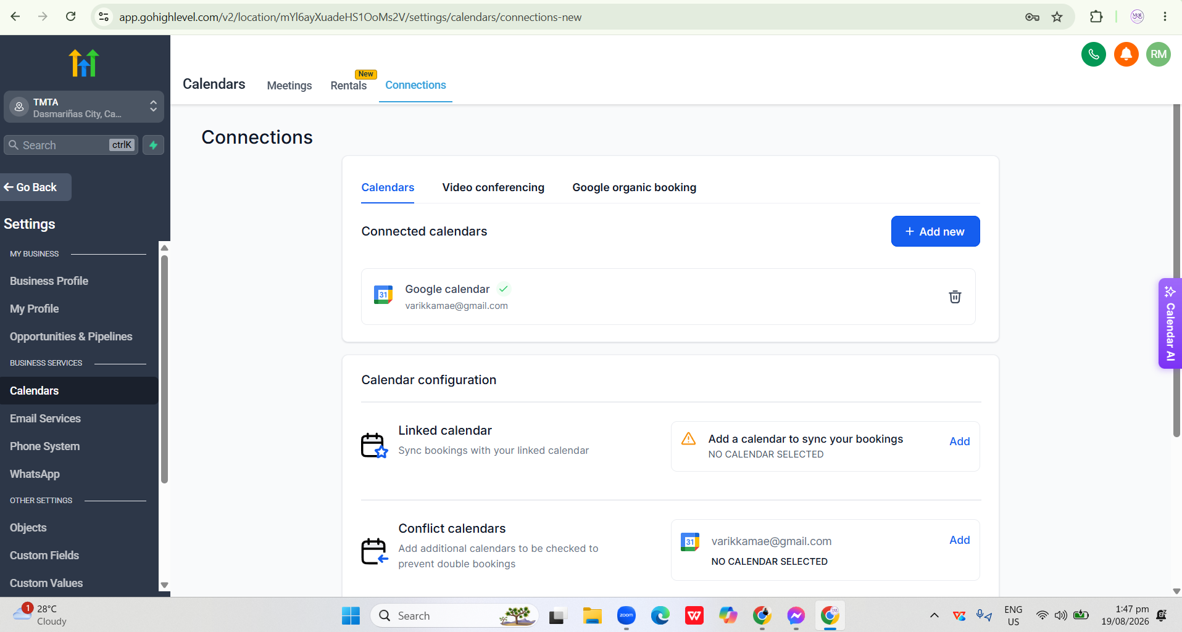Delete the connected Google calendar via trash icon
Screen dimensions: 1182x632
tap(955, 297)
